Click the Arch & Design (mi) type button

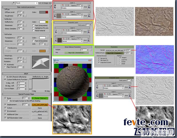point(45,3)
